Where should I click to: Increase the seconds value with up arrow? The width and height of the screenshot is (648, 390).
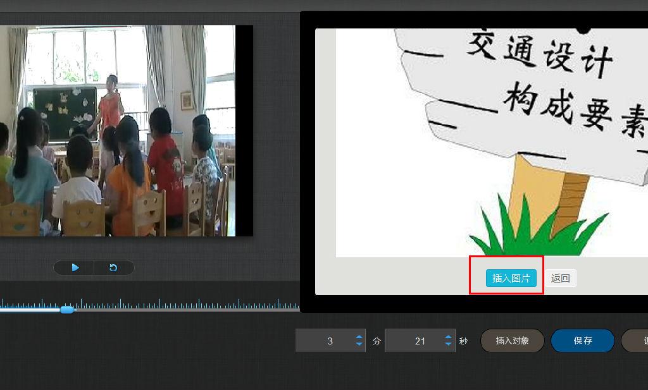tap(449, 337)
